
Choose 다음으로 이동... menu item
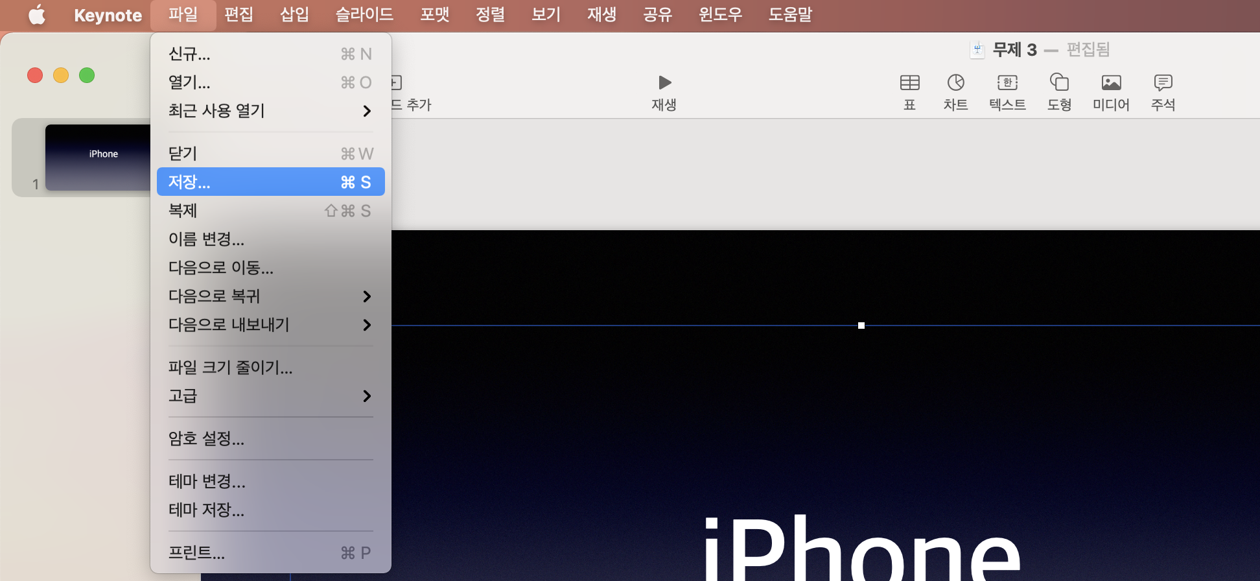[271, 268]
